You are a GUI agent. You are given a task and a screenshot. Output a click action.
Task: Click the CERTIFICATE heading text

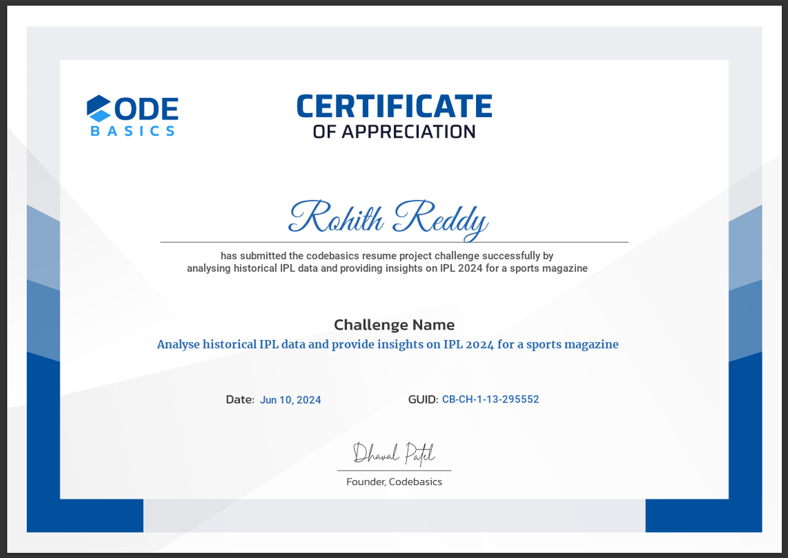[394, 106]
